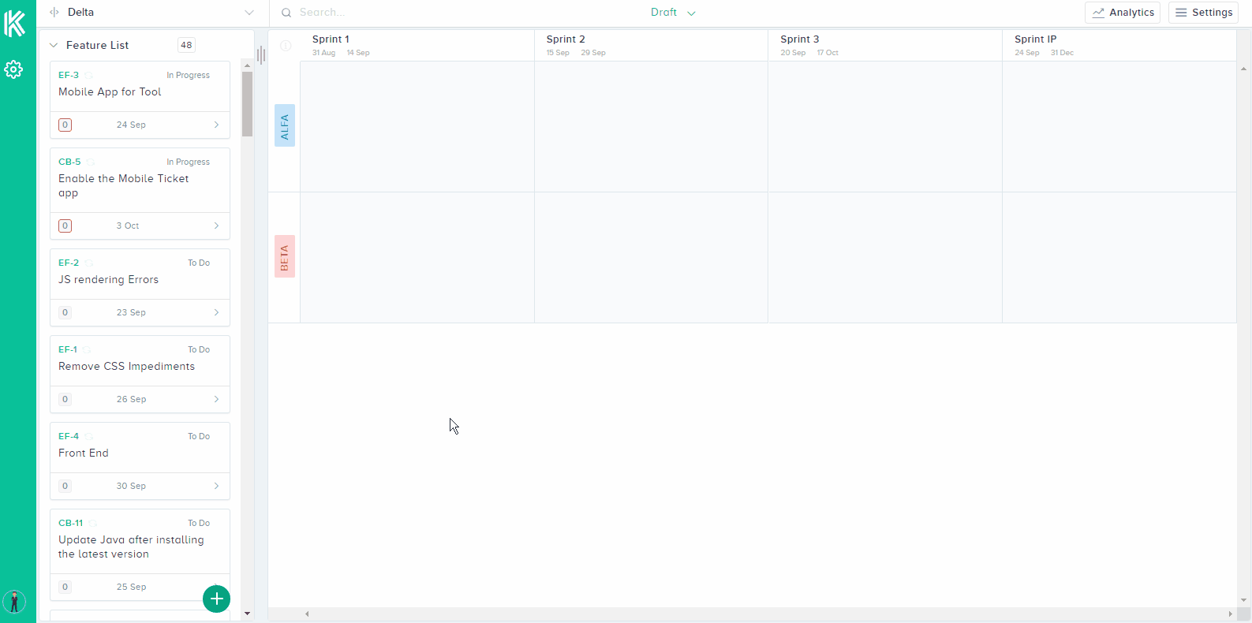1252x623 pixels.
Task: Click the red count badge on CB-5
Action: pos(65,226)
